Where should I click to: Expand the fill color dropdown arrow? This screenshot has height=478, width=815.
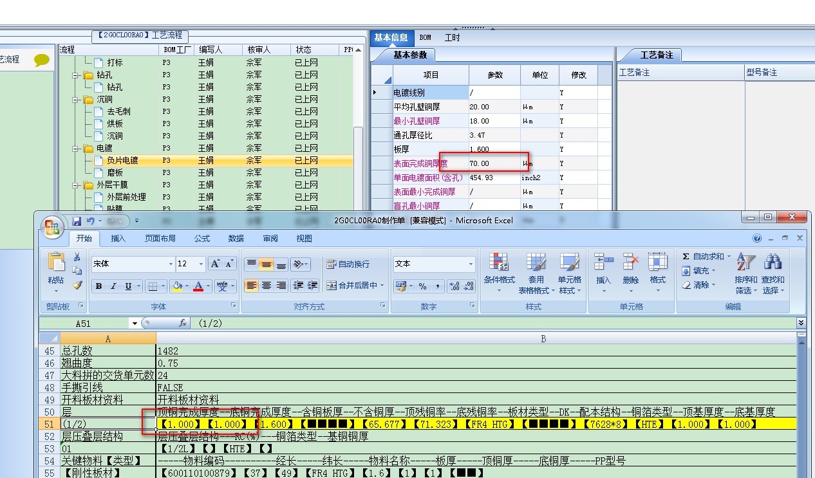tap(187, 286)
